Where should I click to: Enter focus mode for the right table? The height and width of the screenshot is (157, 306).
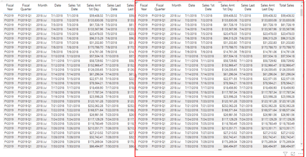tap(293, 154)
